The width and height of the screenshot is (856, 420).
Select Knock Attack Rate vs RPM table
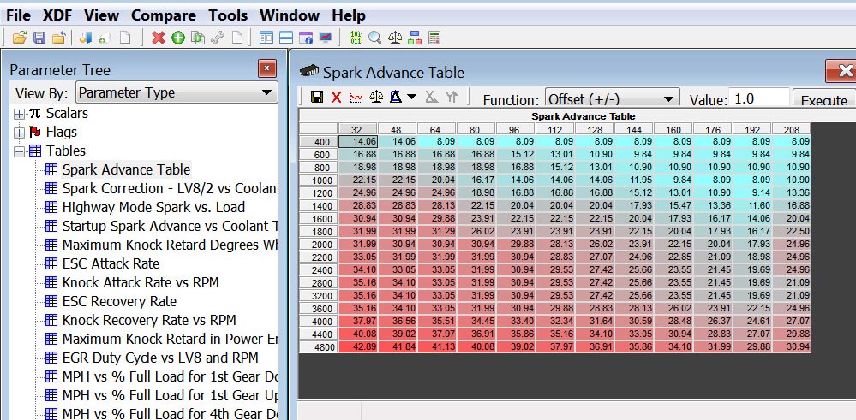(141, 282)
